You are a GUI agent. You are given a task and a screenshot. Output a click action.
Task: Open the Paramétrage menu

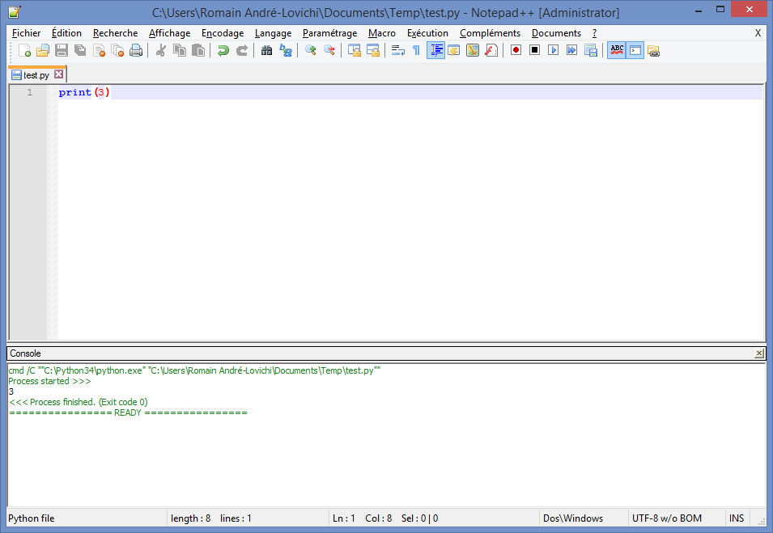tap(329, 33)
